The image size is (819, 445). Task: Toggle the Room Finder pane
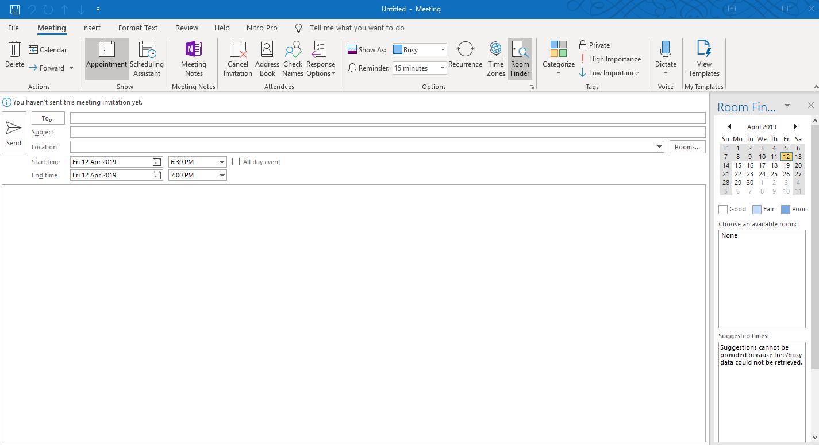(520, 59)
